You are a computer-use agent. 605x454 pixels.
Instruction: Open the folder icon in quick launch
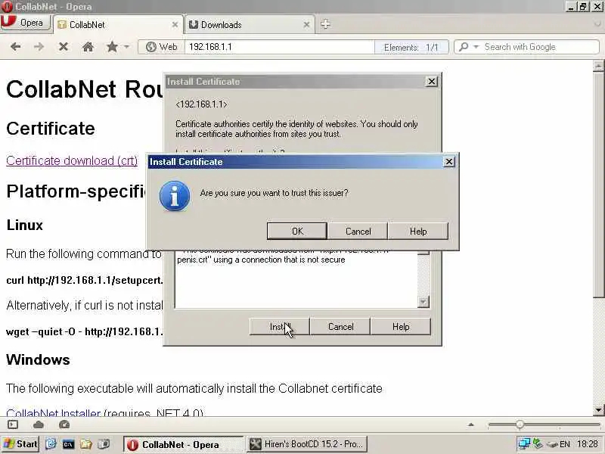(x=85, y=444)
